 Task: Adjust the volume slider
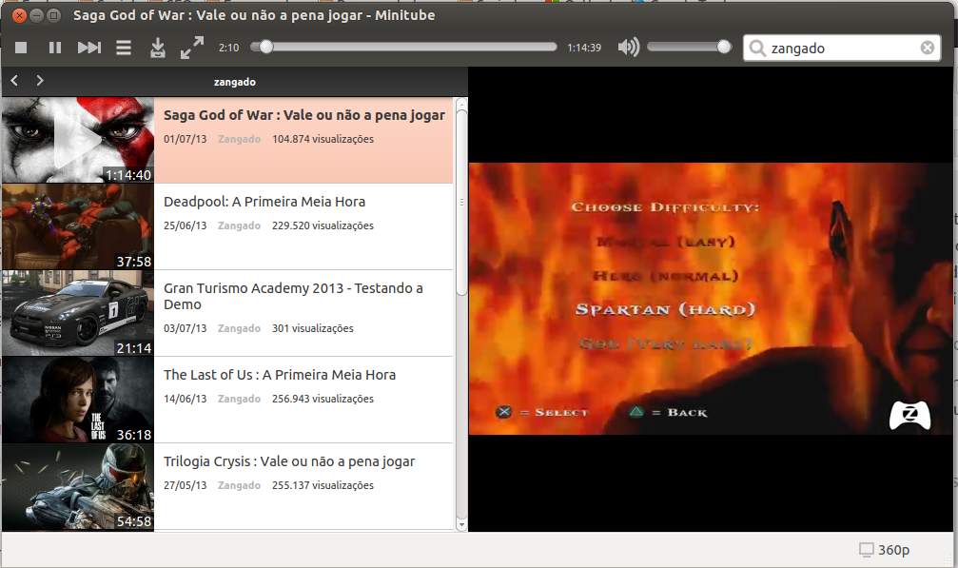(689, 47)
